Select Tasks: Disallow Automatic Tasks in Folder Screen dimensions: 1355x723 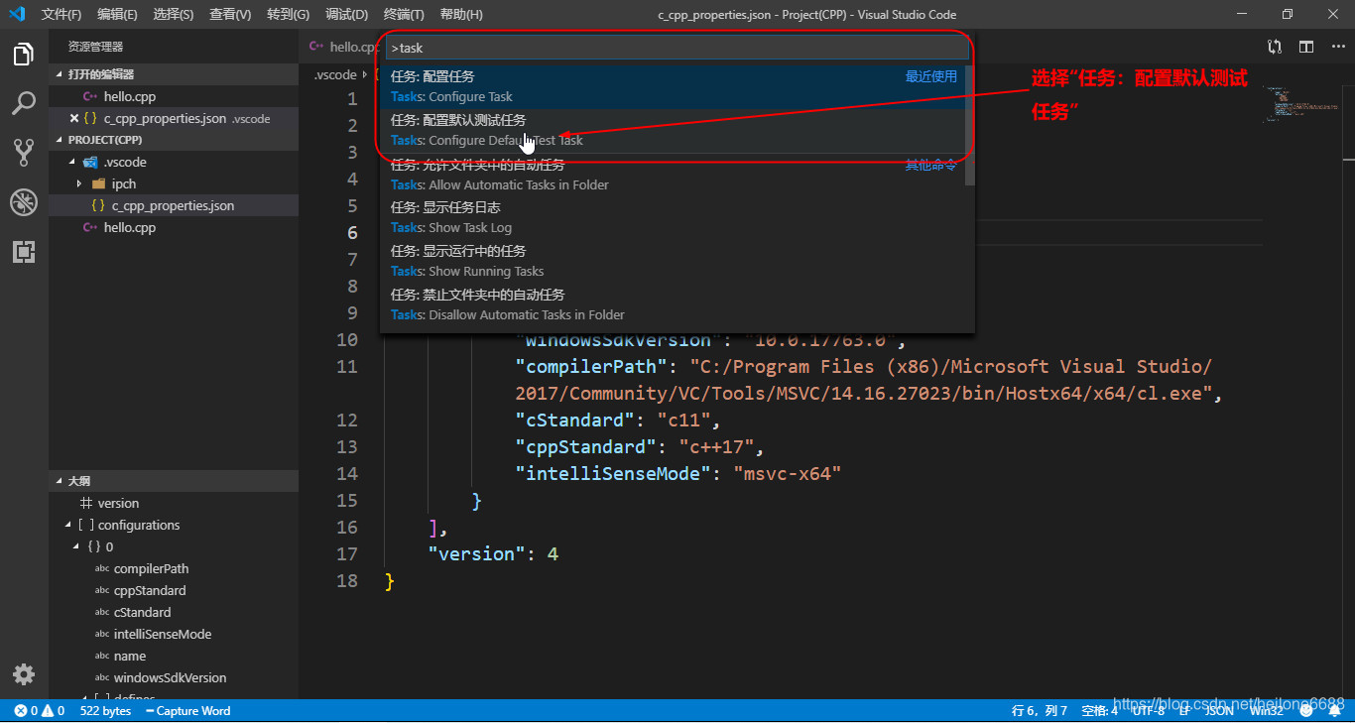[672, 304]
